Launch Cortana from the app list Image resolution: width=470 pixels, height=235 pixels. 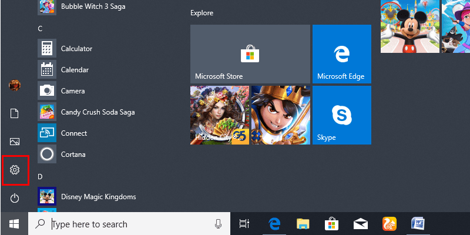73,155
